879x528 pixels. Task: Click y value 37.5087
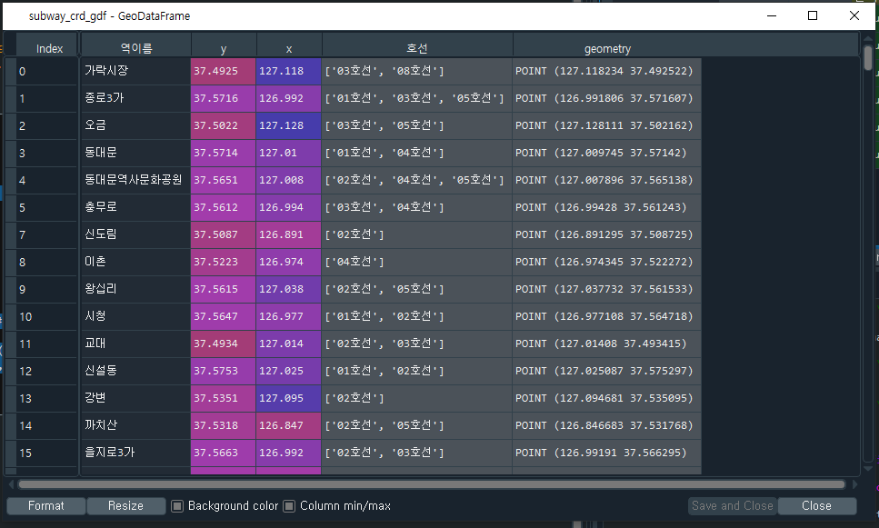(x=223, y=234)
